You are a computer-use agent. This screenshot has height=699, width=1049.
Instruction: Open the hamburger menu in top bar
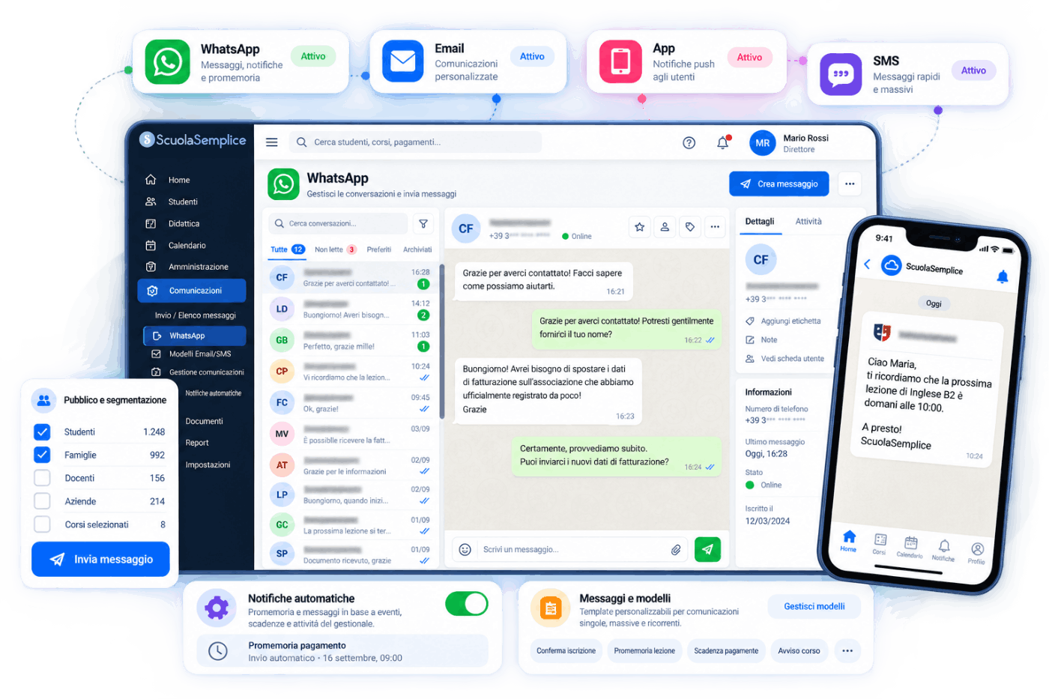pos(272,142)
